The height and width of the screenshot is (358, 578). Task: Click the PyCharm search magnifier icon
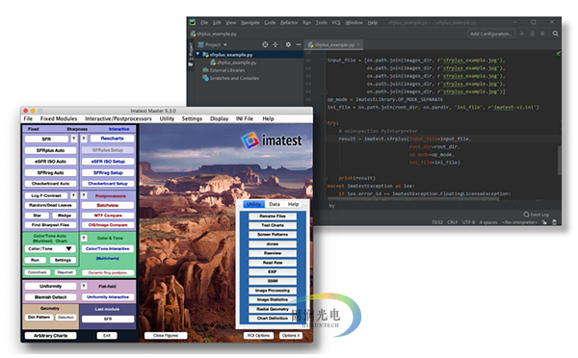coord(555,34)
